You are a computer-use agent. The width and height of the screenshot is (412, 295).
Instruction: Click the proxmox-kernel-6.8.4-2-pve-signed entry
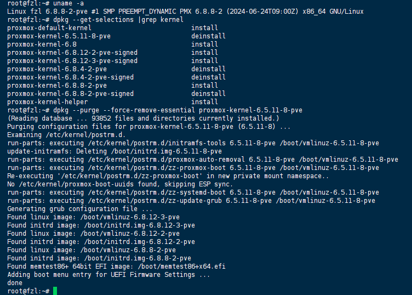click(x=71, y=77)
